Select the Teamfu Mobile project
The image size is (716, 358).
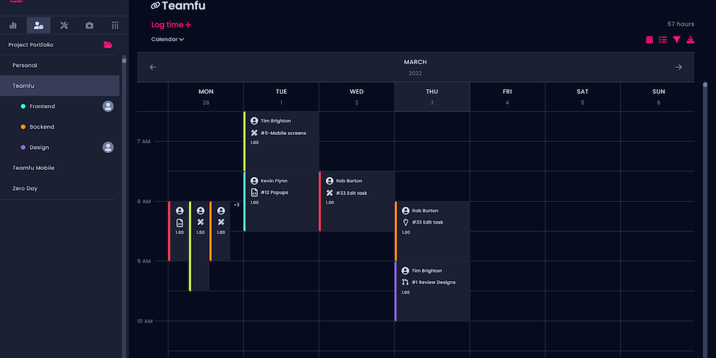tap(34, 168)
